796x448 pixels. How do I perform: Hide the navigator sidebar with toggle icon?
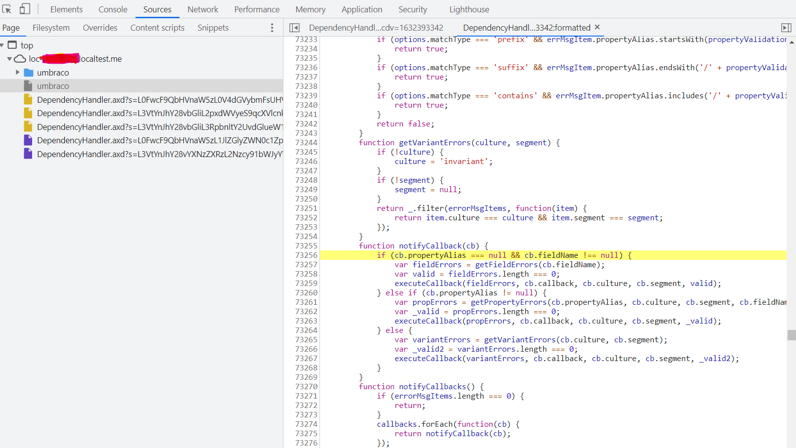pos(294,28)
